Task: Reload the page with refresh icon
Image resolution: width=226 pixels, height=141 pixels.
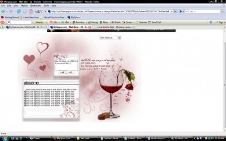Action: click(x=19, y=11)
